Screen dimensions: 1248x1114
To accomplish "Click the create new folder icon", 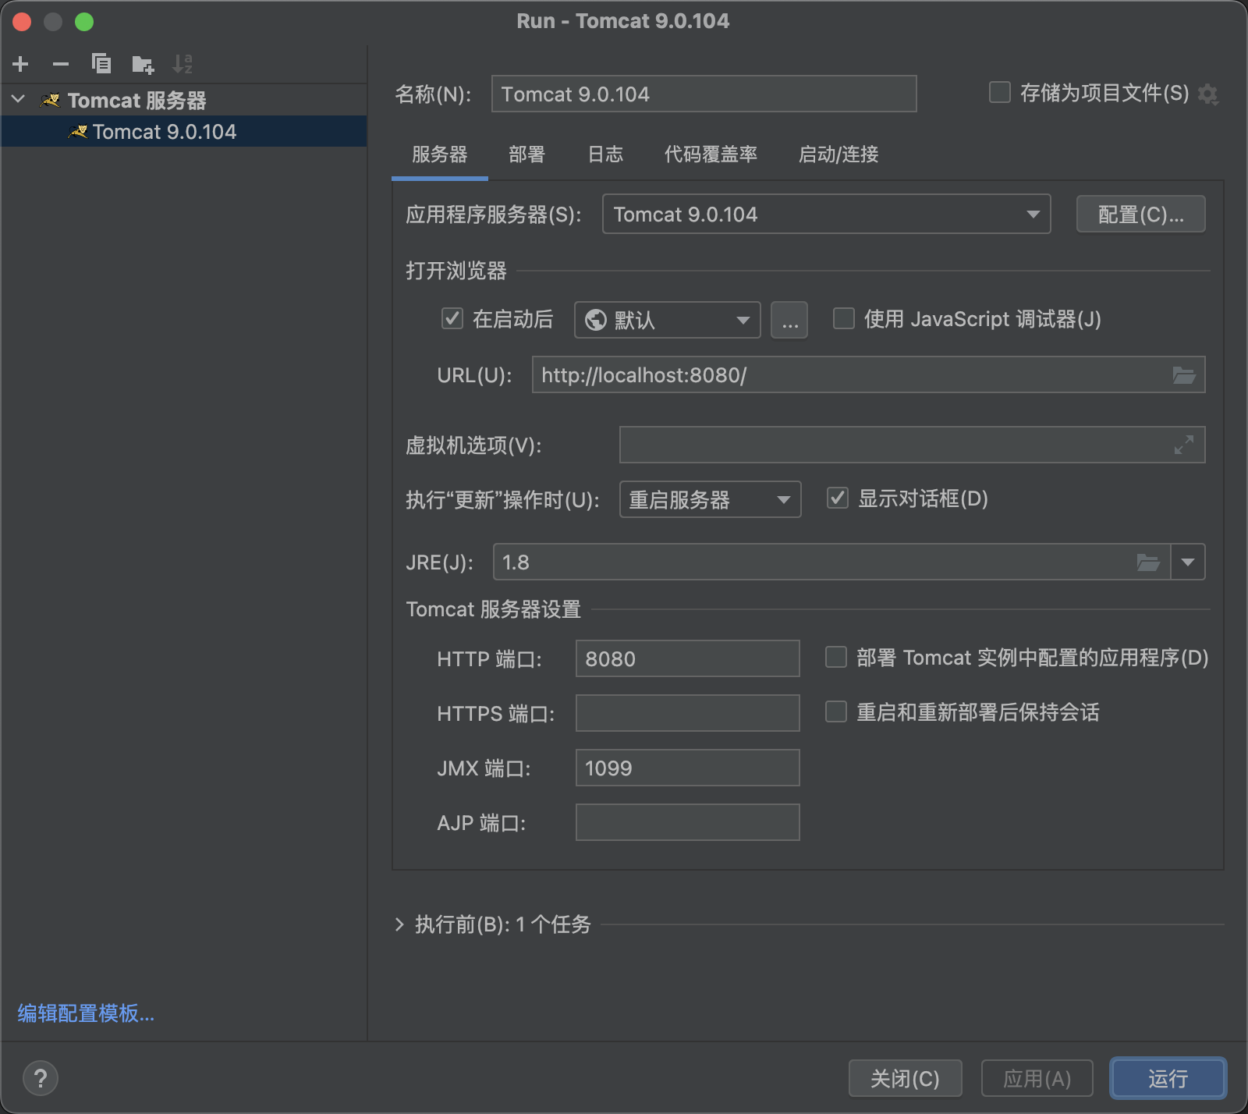I will click(143, 64).
